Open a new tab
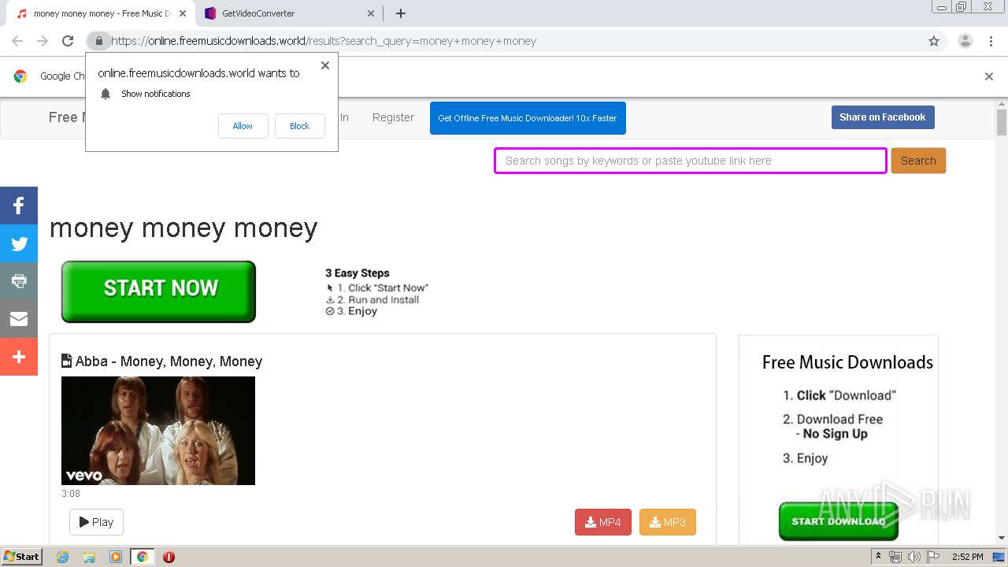 coord(400,13)
